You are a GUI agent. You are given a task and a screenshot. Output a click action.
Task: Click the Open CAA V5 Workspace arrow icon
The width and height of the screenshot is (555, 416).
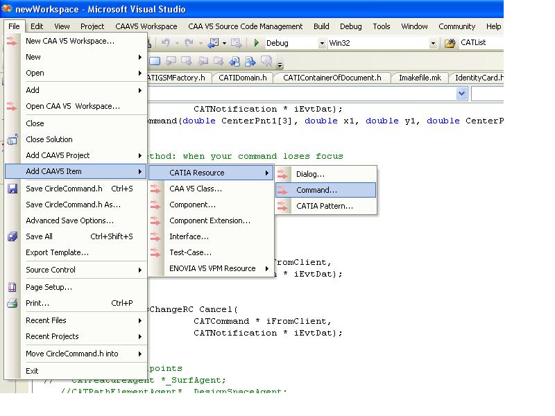point(12,106)
